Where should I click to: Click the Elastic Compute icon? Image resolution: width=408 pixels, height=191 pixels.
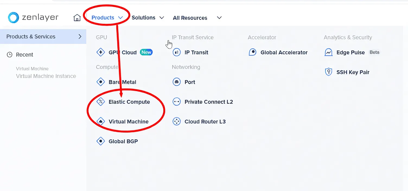point(101,102)
